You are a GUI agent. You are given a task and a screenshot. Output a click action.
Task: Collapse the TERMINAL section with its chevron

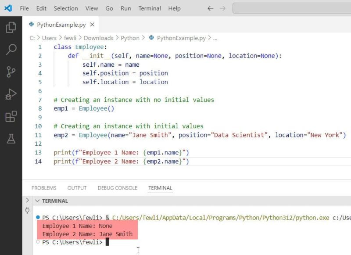[x=38, y=201]
